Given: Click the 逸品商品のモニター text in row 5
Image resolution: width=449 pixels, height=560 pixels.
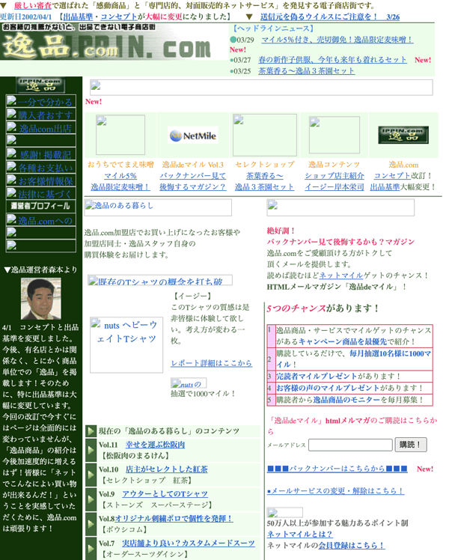Looking at the screenshot, I should [346, 400].
